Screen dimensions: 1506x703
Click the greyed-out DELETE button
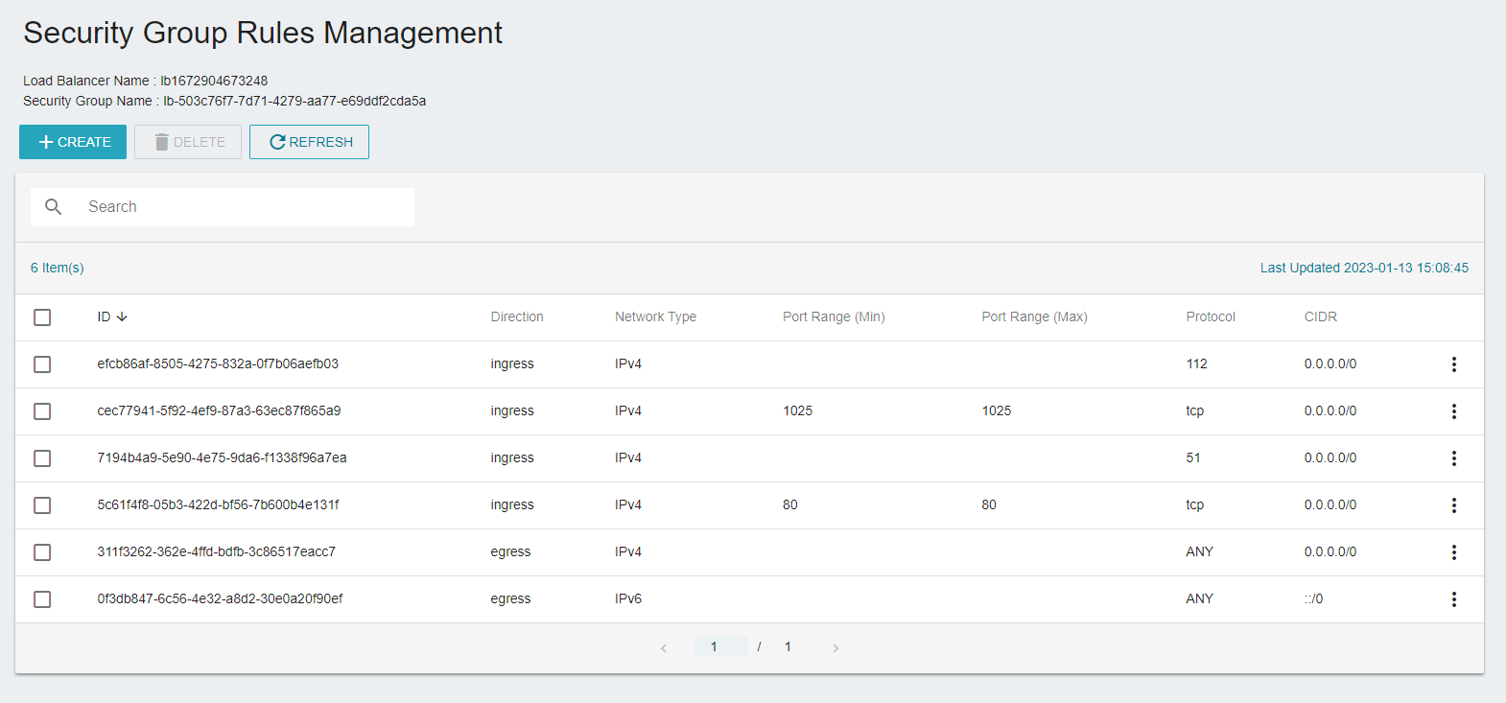[x=188, y=142]
